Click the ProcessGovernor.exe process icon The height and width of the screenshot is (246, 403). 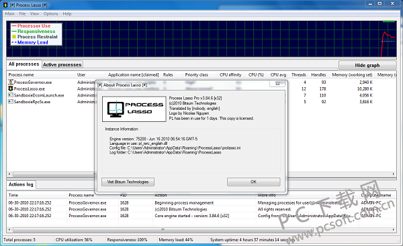pos(11,82)
